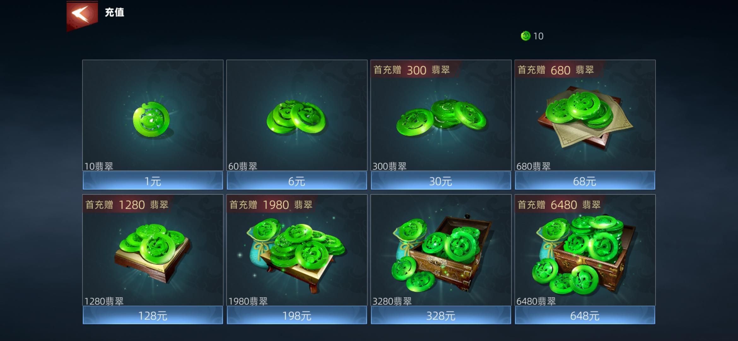
Task: Purchase the 68元 recharge option
Action: click(x=585, y=181)
